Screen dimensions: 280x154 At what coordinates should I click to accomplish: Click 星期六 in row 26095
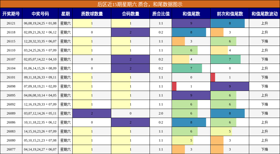tap(65, 95)
